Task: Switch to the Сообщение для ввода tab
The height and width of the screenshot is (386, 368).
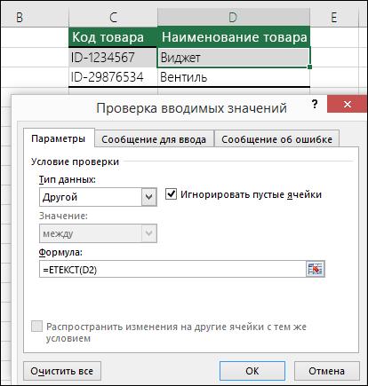Action: [x=154, y=139]
